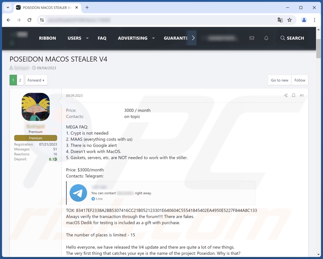Screen dimensions: 323x259
Task: Click scrollbar down arrow
Action: (x=319, y=254)
